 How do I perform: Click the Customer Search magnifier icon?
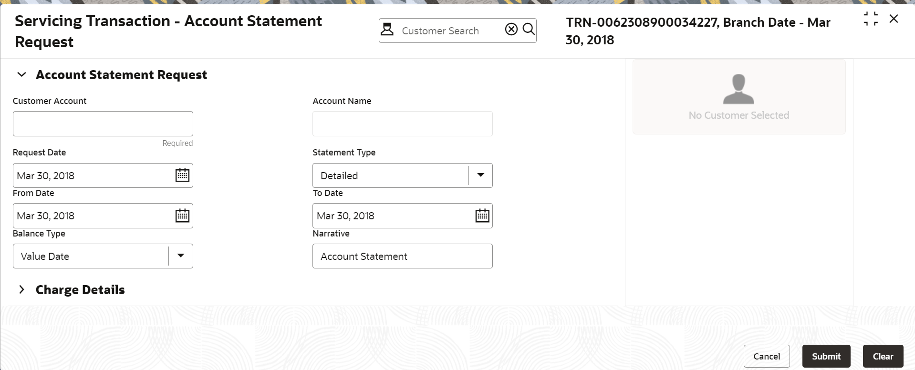tap(529, 30)
